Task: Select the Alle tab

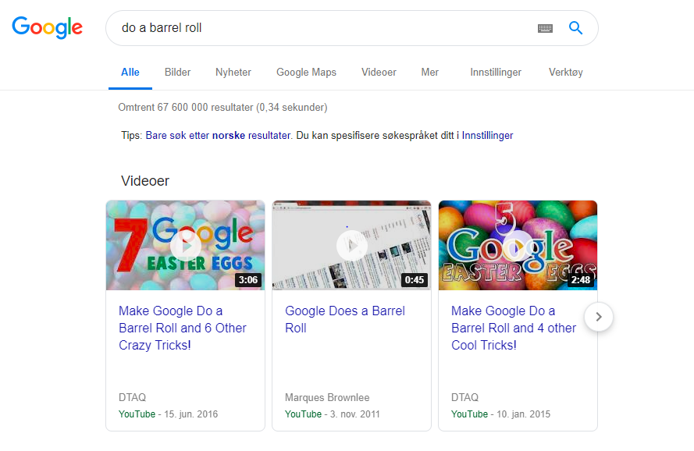Action: pyautogui.click(x=130, y=72)
